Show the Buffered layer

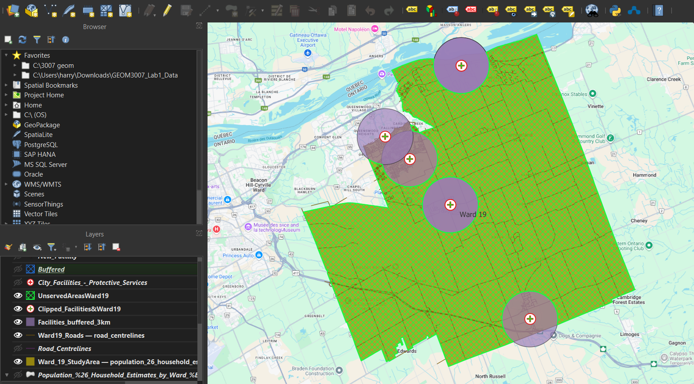click(18, 269)
